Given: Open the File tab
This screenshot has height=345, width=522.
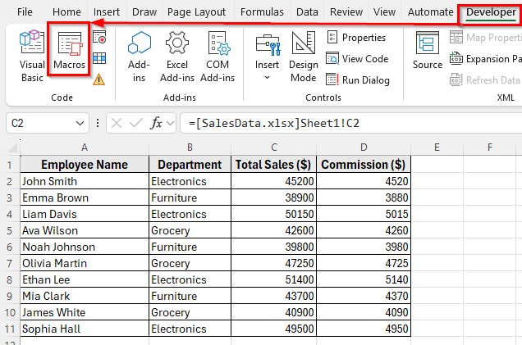Looking at the screenshot, I should pyautogui.click(x=25, y=12).
